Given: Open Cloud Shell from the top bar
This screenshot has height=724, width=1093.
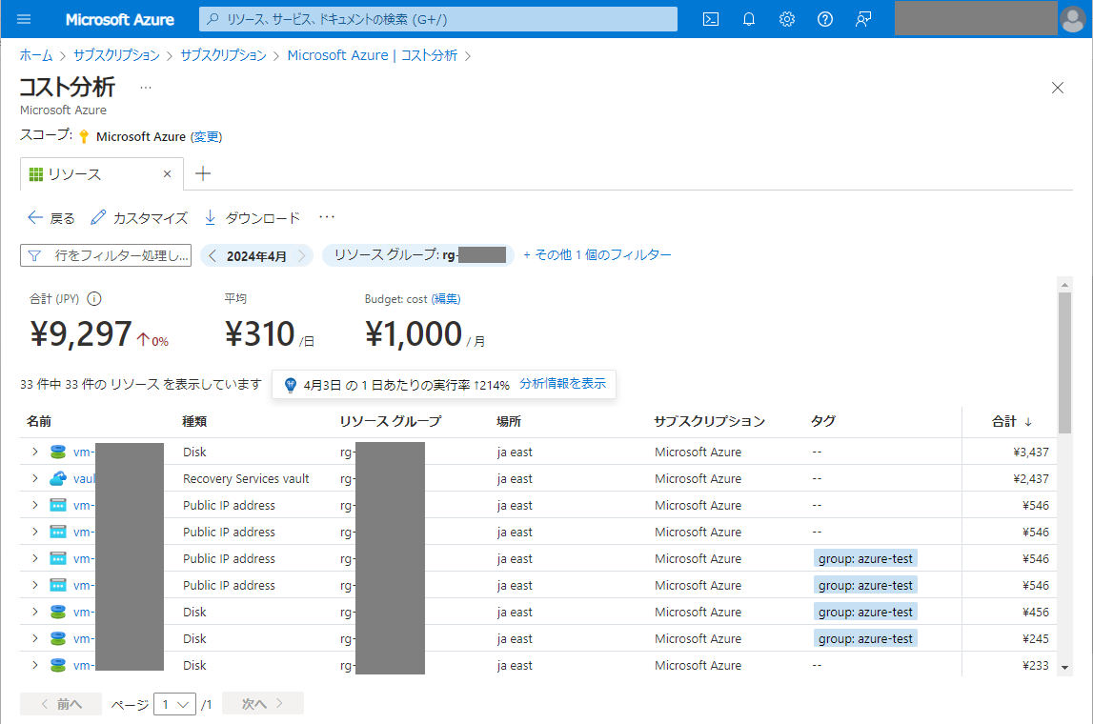Looking at the screenshot, I should 710,19.
